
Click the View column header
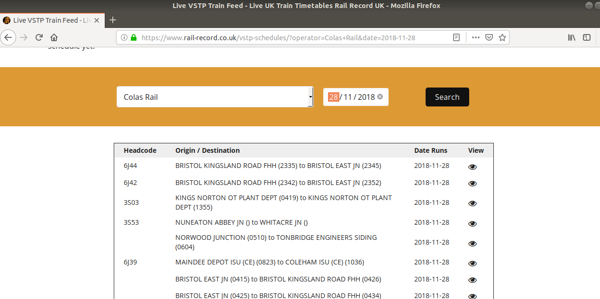pos(476,150)
